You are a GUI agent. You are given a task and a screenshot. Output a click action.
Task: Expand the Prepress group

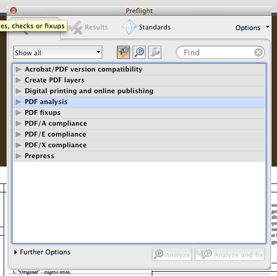[19, 156]
